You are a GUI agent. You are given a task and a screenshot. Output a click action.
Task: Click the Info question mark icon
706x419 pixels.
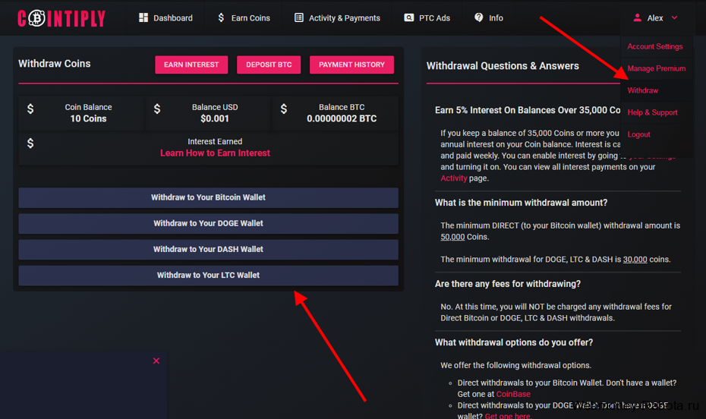[479, 17]
